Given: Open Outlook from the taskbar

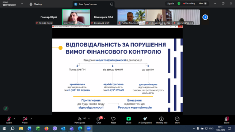Looking at the screenshot, I should 63,129.
